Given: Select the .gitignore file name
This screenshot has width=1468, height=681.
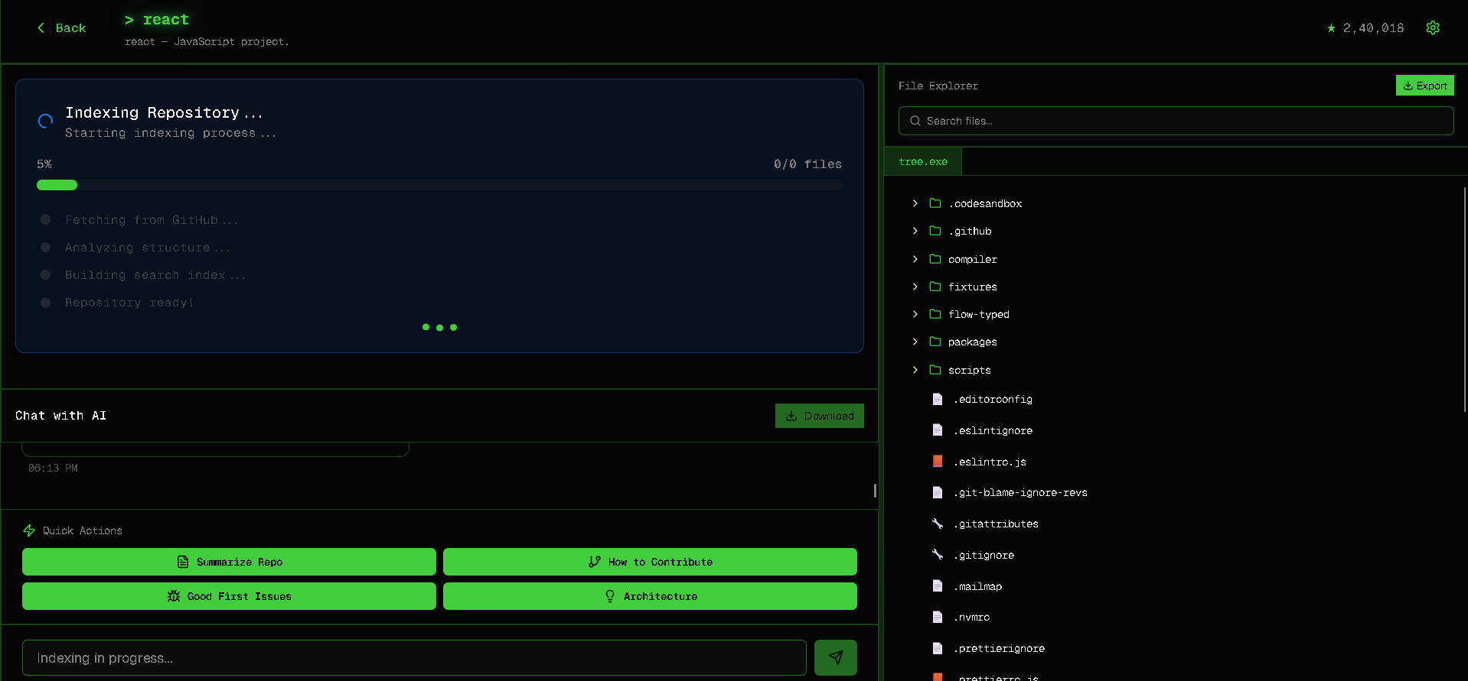Looking at the screenshot, I should 984,555.
